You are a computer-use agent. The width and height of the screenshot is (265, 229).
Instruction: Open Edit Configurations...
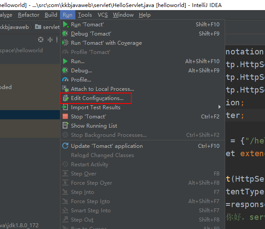(142, 98)
